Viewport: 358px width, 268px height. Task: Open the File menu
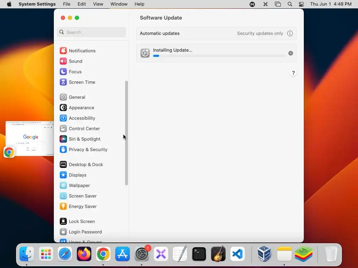67,4
